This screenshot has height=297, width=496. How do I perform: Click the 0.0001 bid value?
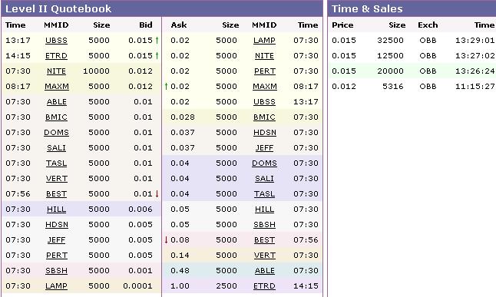click(138, 286)
